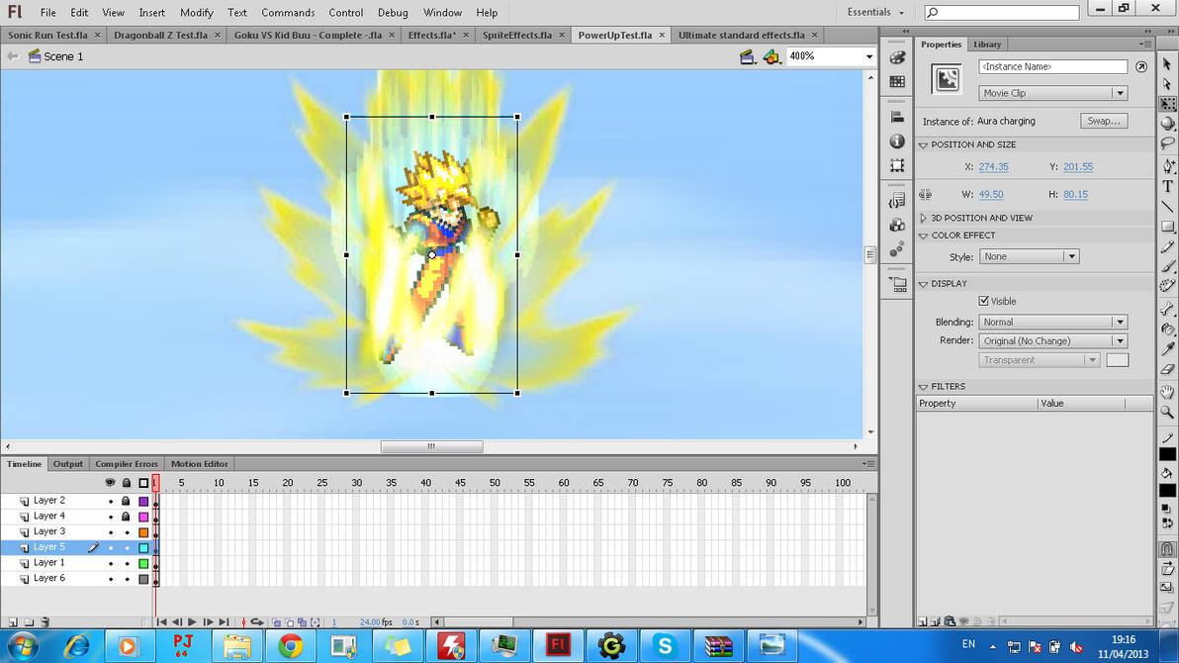The height and width of the screenshot is (663, 1179).
Task: Toggle lock dot for Layer 6
Action: 127,579
